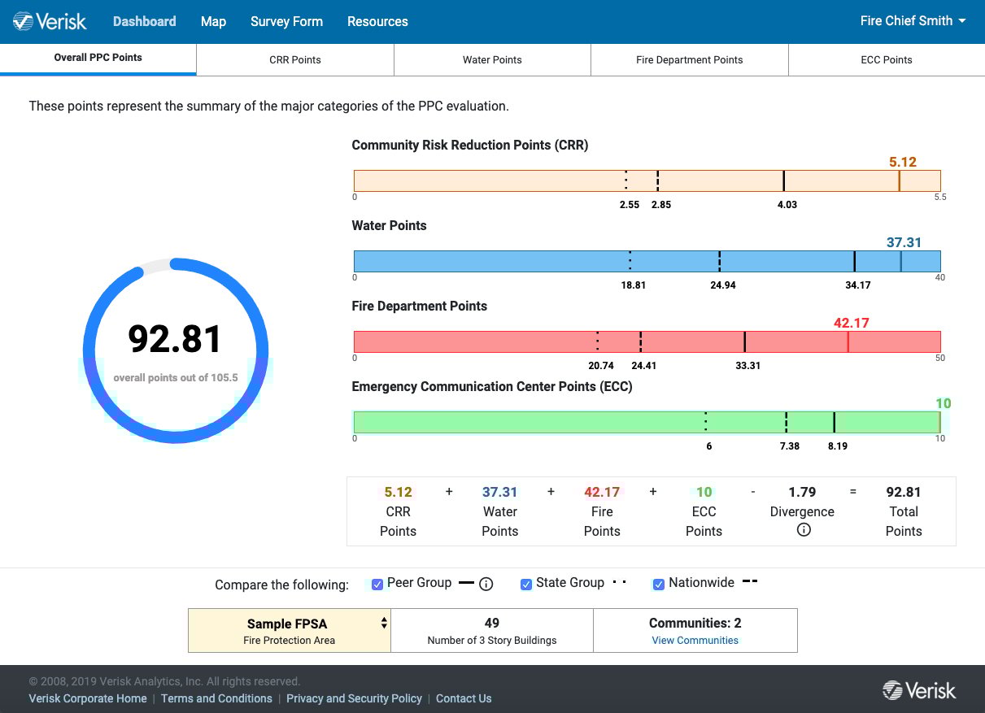Open the Survey Form page
985x713 pixels.
[286, 21]
